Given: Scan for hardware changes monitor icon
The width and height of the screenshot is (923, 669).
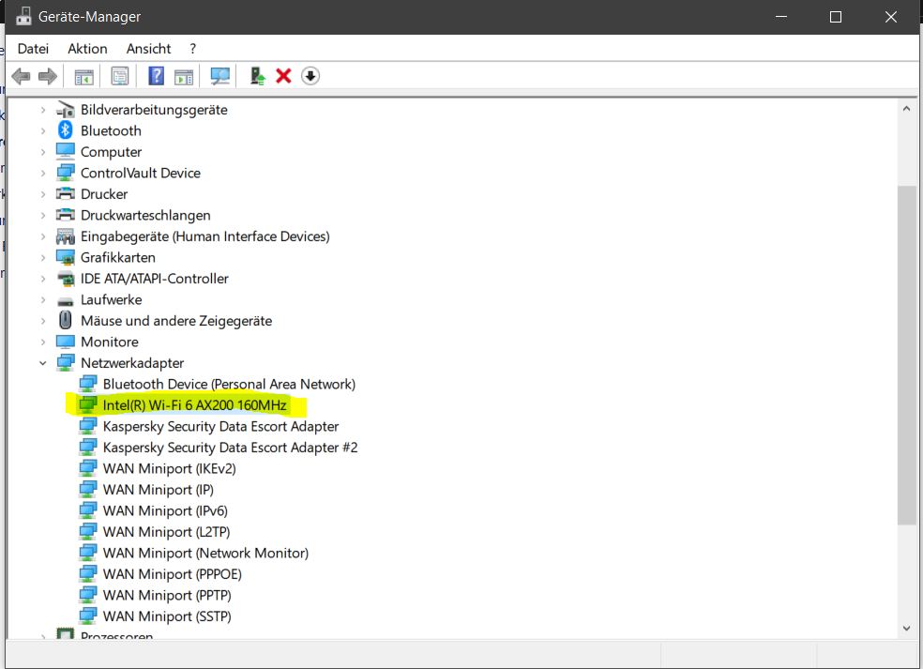Looking at the screenshot, I should click(x=220, y=76).
